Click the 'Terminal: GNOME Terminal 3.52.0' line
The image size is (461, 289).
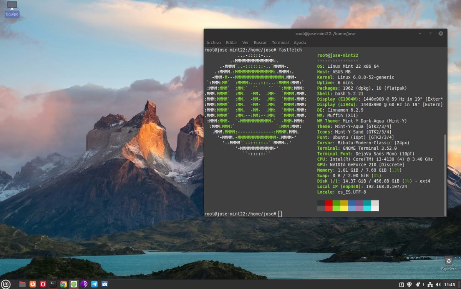[357, 148]
